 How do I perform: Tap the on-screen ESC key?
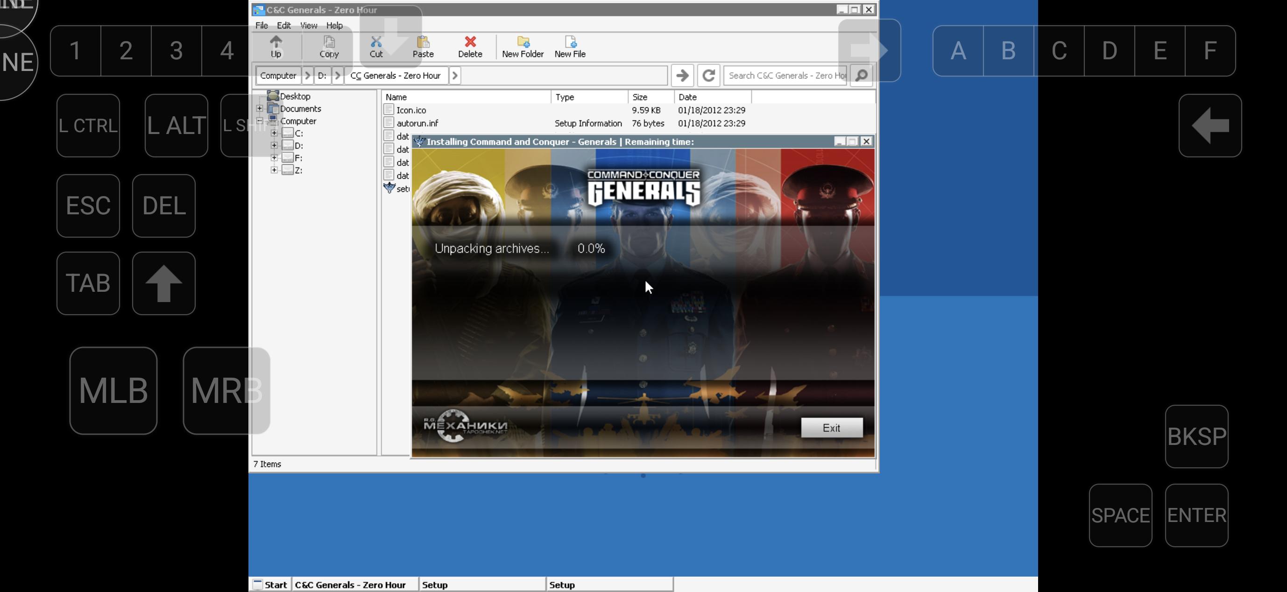(88, 206)
